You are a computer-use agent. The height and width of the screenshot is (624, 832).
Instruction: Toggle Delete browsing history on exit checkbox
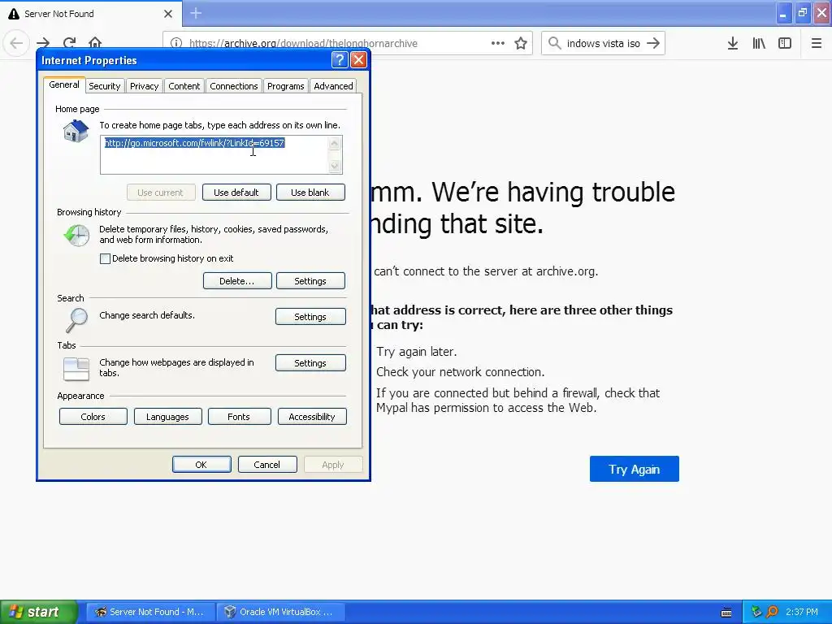105,259
